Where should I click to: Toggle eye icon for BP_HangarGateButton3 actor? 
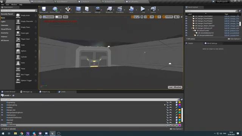[186, 35]
